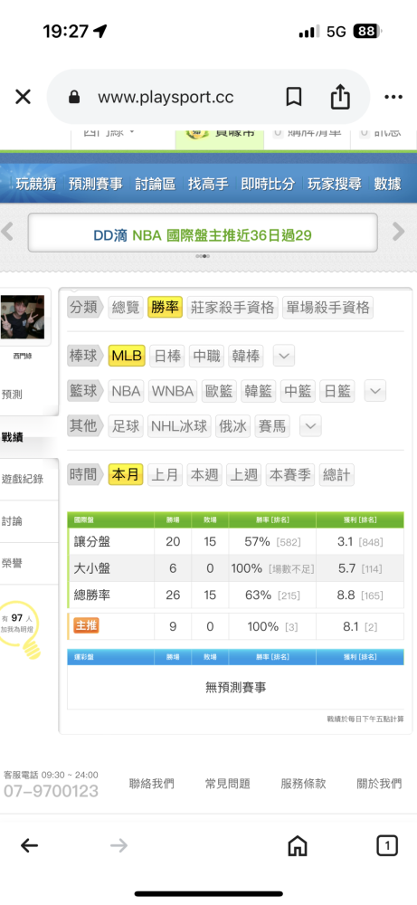Select the WNBA league filter
Screen dimensions: 417x905
click(x=173, y=391)
